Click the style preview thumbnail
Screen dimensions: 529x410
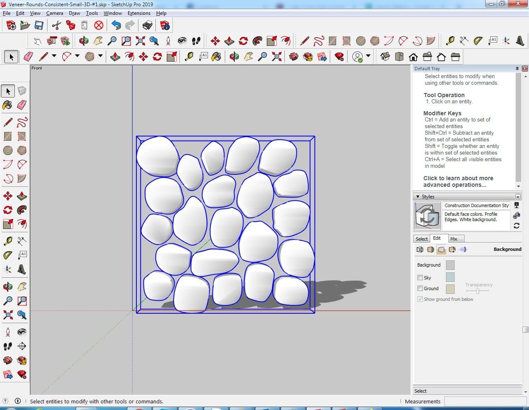(427, 216)
